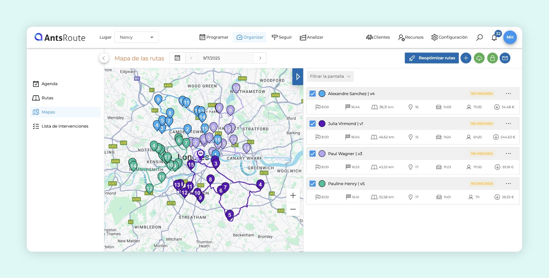
Task: Collapse the route panel with blue arrow
Action: [x=298, y=77]
